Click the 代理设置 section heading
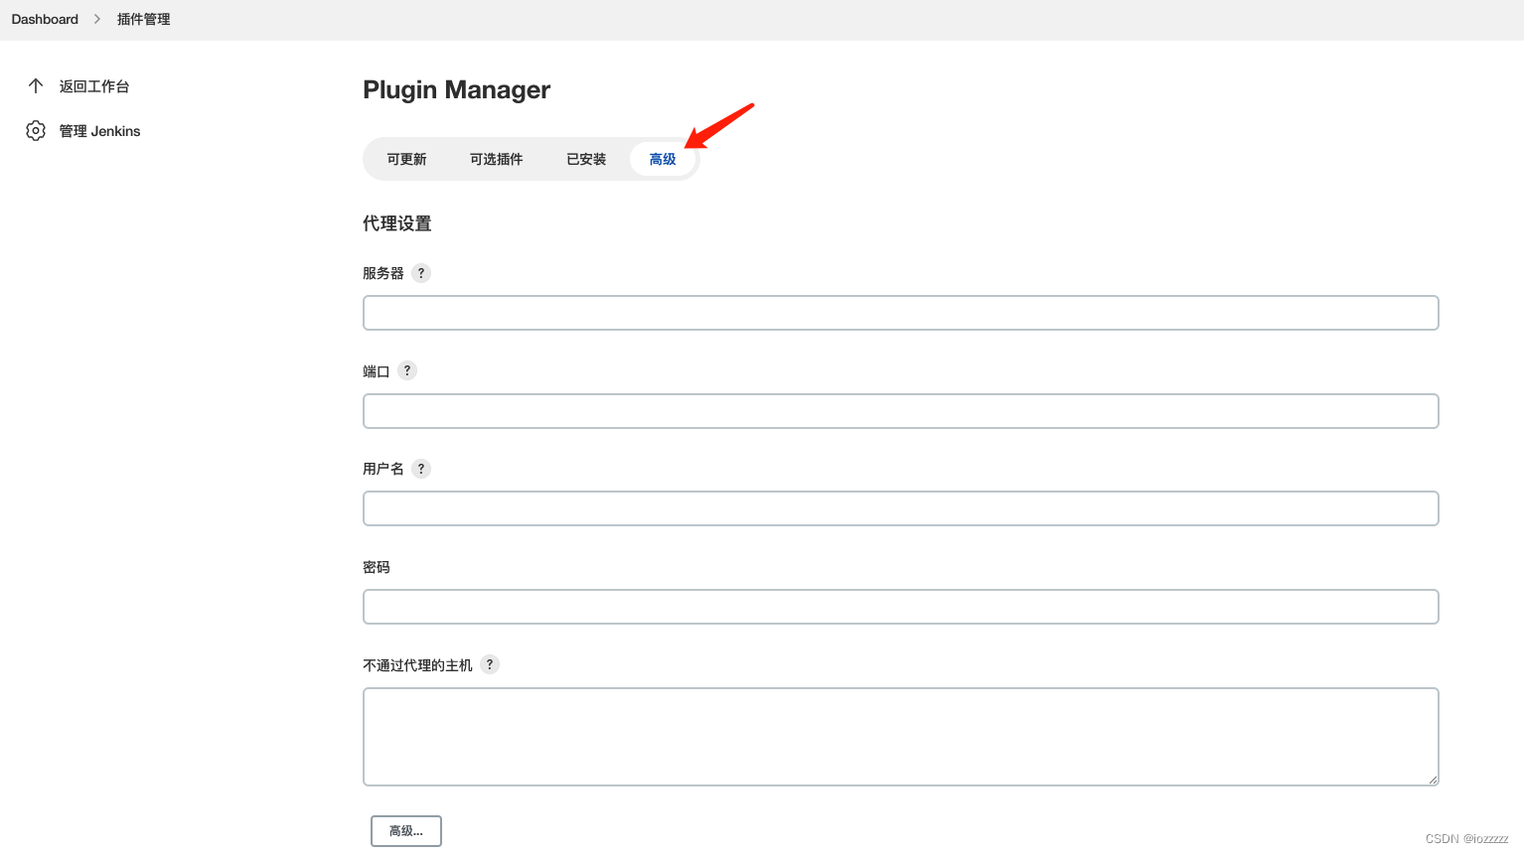 [397, 223]
